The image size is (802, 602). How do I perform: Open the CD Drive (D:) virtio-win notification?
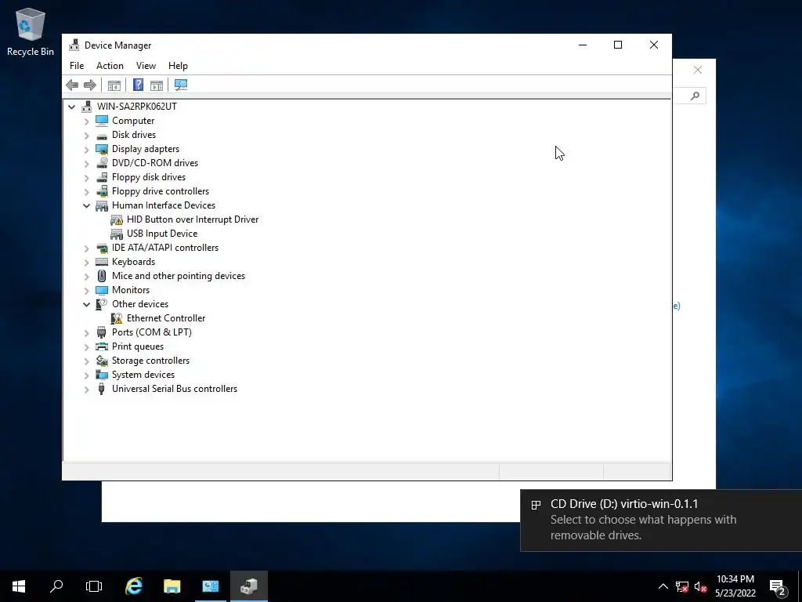pyautogui.click(x=661, y=520)
